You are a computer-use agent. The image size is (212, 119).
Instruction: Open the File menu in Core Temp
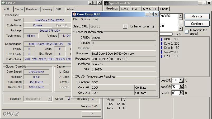point(75,19)
